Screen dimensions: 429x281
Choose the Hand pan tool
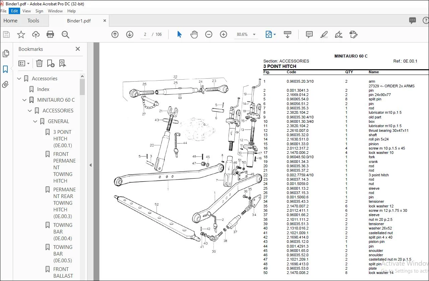(x=194, y=34)
